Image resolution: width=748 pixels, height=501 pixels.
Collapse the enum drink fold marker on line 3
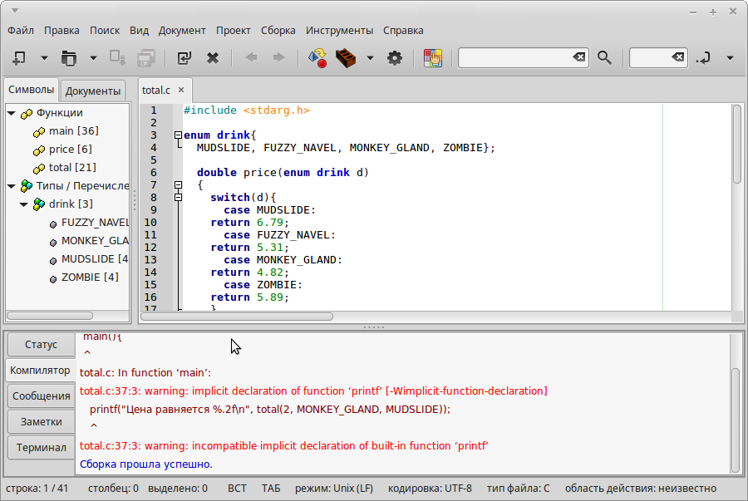pyautogui.click(x=178, y=135)
